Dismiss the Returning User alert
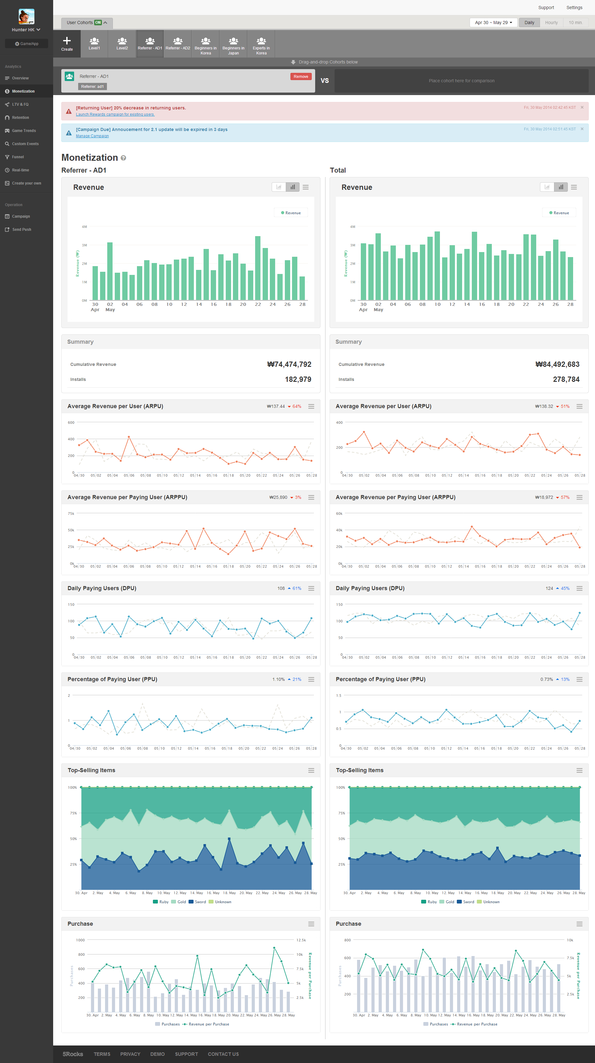The image size is (595, 1063). 582,108
